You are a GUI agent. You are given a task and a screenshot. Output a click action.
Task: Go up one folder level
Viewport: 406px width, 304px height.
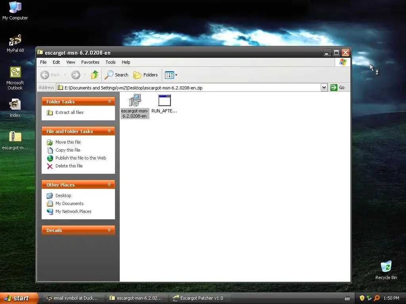tap(94, 75)
